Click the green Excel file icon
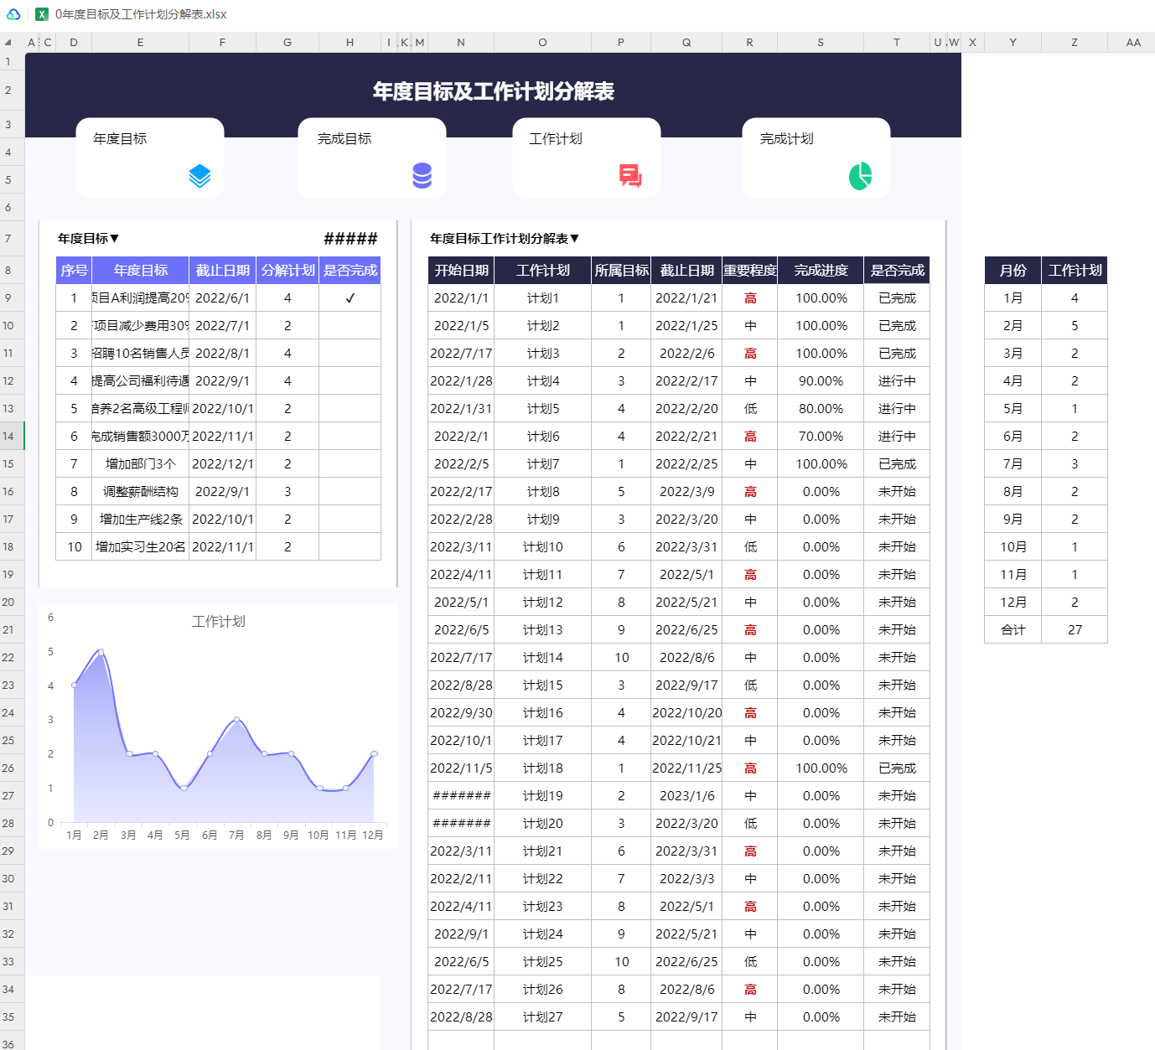1155x1050 pixels. click(x=41, y=14)
